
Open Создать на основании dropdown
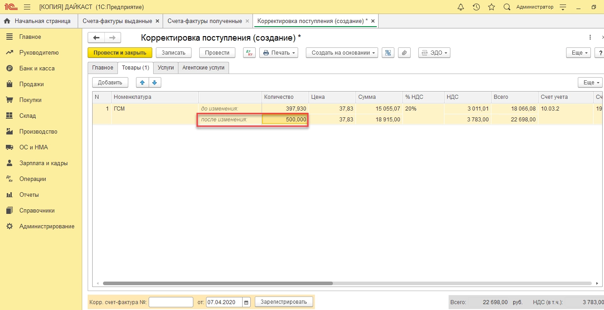342,53
